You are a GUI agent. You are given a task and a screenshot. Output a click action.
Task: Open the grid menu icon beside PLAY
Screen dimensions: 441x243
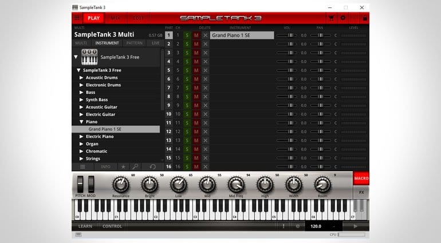pos(77,18)
